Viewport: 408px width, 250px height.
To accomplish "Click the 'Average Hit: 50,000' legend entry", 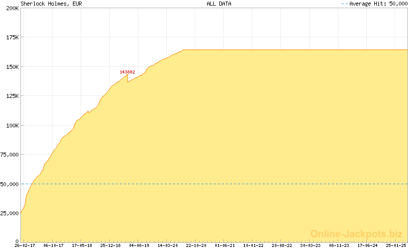I will tap(374, 4).
